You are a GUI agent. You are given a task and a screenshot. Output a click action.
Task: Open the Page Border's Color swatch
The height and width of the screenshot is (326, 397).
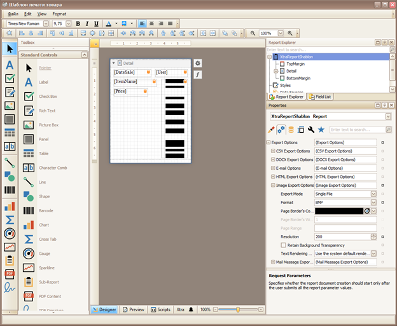pos(339,211)
